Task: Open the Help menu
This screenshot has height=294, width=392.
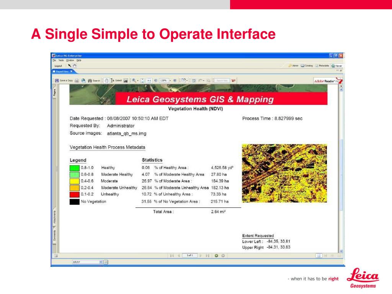Action: (x=79, y=60)
